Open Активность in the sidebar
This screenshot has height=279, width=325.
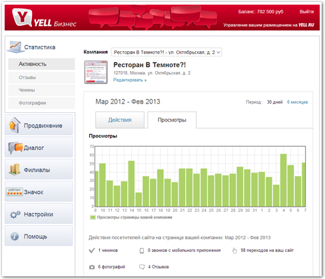41,64
